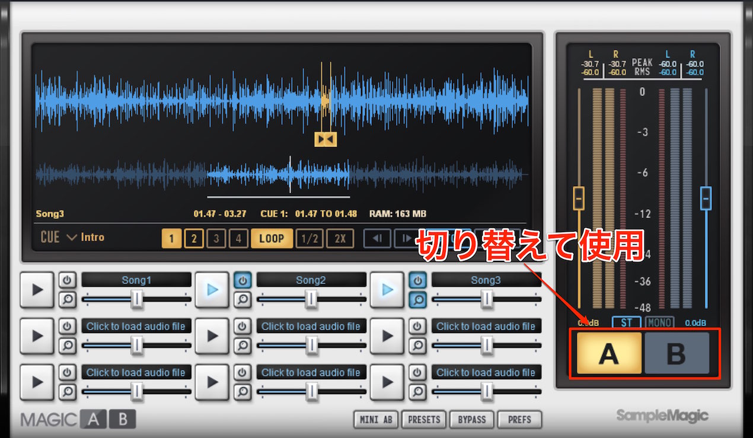Click the highlighted region in the overview waveform
The width and height of the screenshot is (753, 438).
[278, 175]
